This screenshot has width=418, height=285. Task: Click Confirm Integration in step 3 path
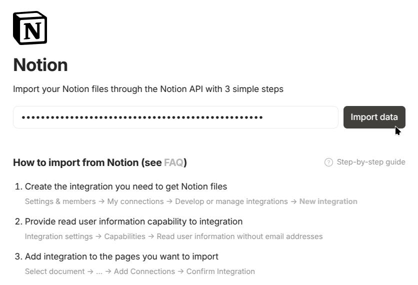tap(220, 271)
